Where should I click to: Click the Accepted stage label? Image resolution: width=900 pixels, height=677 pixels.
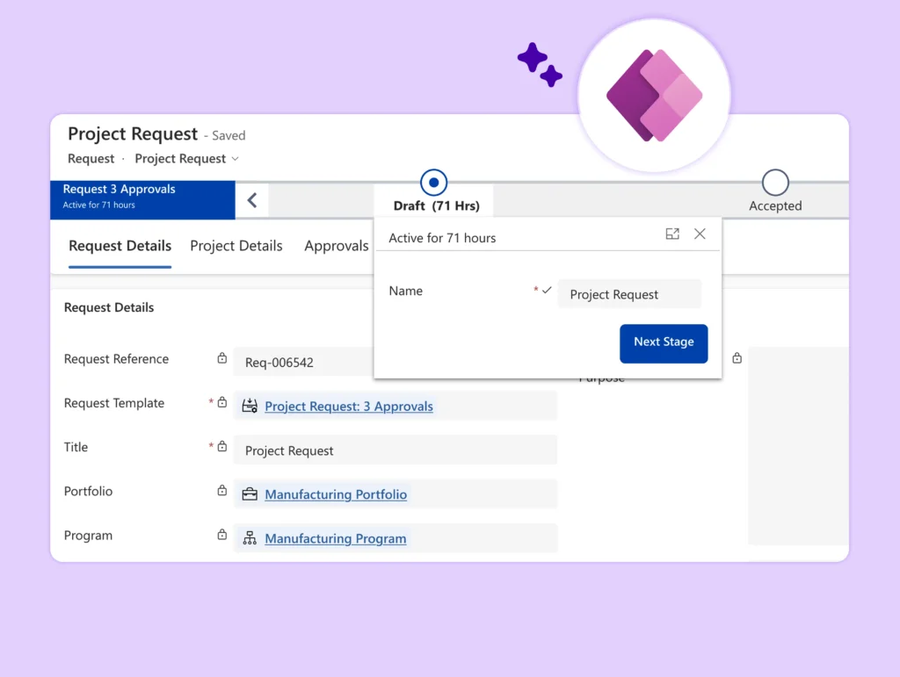pos(775,205)
